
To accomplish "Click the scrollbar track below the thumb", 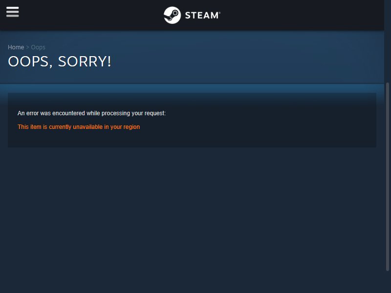I will [x=387, y=282].
